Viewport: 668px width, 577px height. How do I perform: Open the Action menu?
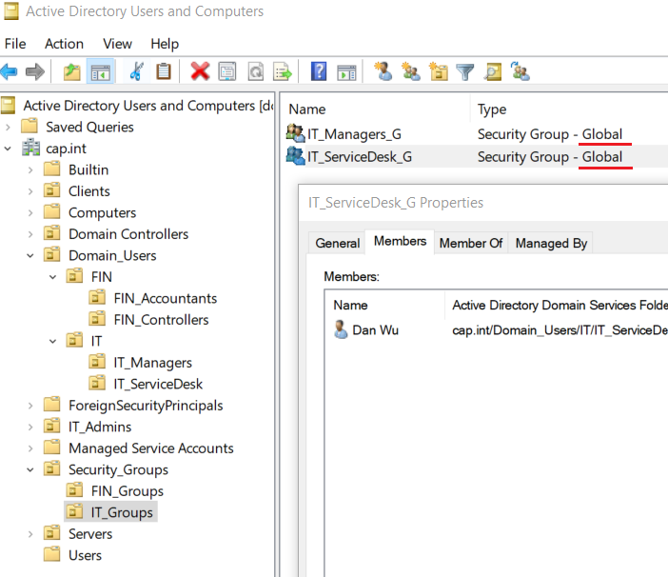click(65, 44)
